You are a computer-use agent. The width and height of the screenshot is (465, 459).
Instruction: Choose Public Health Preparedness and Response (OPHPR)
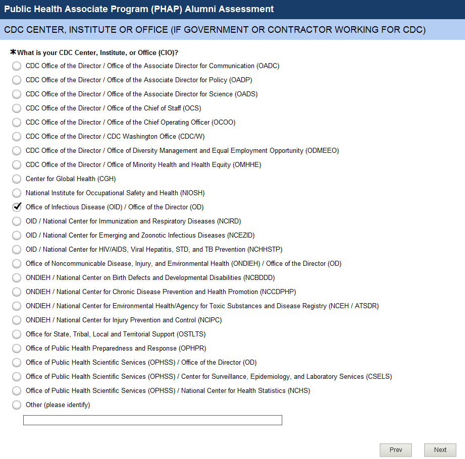pyautogui.click(x=17, y=349)
